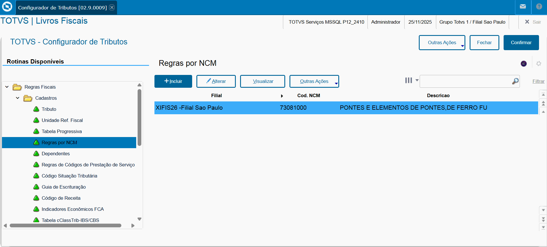Viewport: 547px width, 247px height.
Task: Open the Dependentes routine
Action: click(56, 154)
